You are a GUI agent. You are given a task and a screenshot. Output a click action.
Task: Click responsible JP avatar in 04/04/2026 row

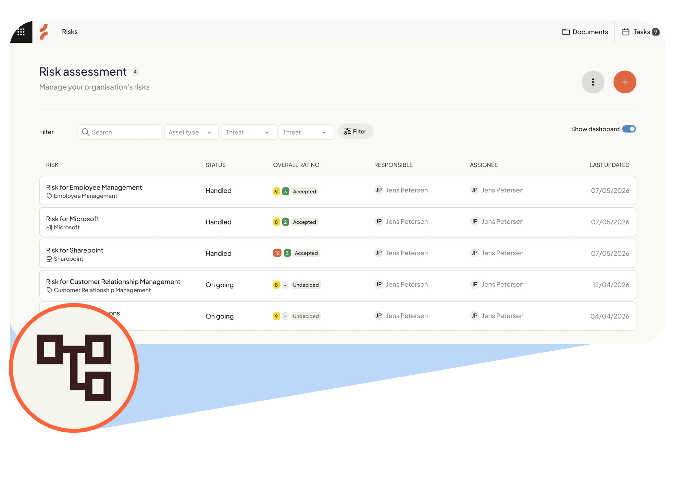tap(378, 316)
